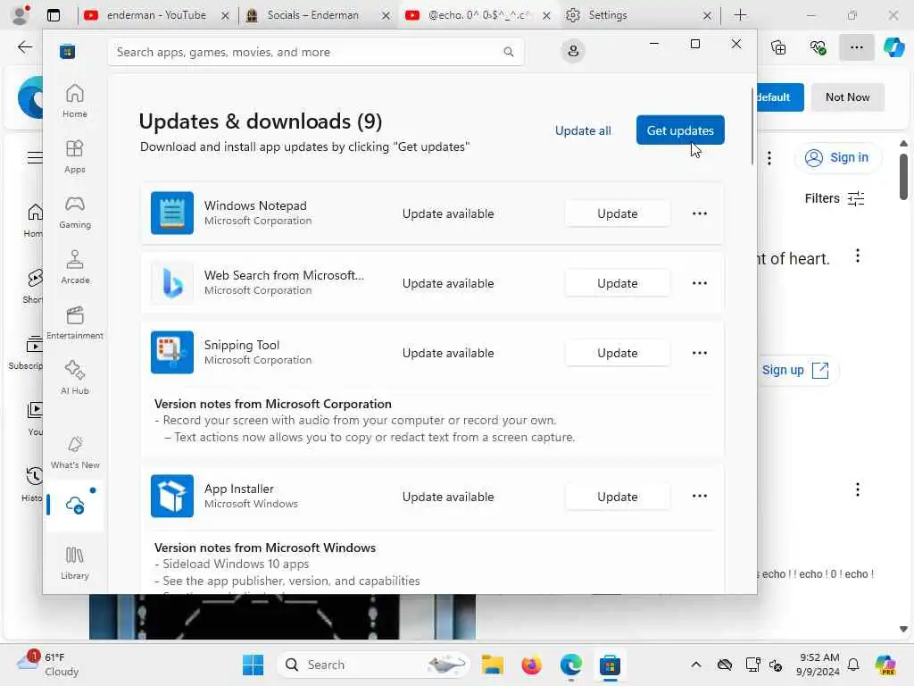Open Microsoft Edge from taskbar
Viewport: 914px width, 686px height.
click(x=570, y=665)
